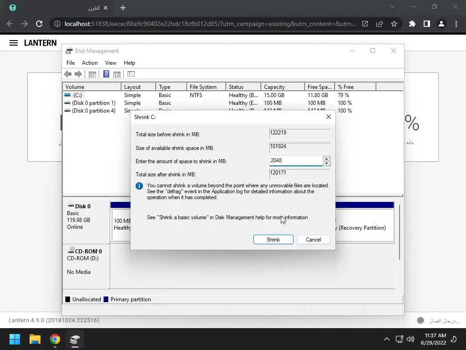
Task: Click the browser forward arrow
Action: [x=25, y=24]
